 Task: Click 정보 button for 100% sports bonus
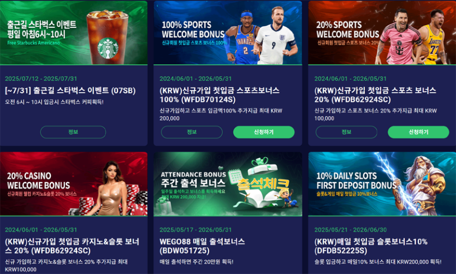pos(192,132)
